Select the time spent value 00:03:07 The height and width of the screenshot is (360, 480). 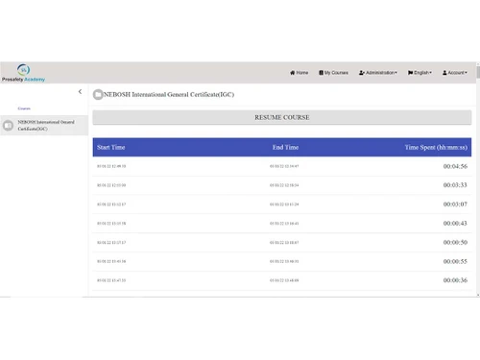tap(455, 204)
